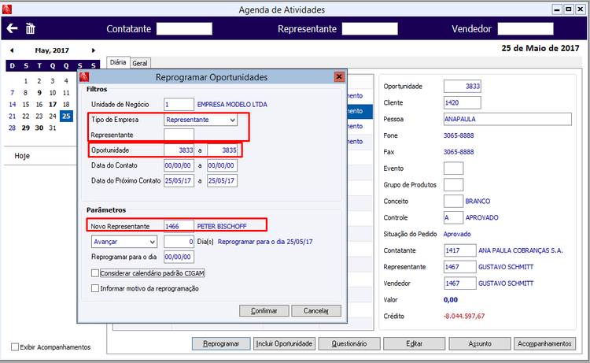Select day 9 in the calendar

(39, 93)
